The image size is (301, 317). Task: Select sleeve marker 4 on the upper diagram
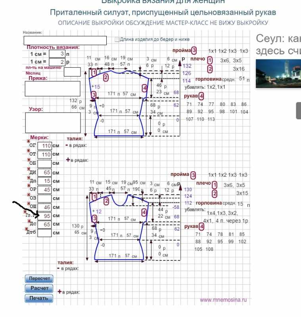point(144,88)
